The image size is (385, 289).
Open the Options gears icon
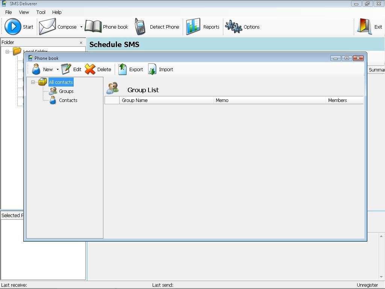pyautogui.click(x=233, y=27)
